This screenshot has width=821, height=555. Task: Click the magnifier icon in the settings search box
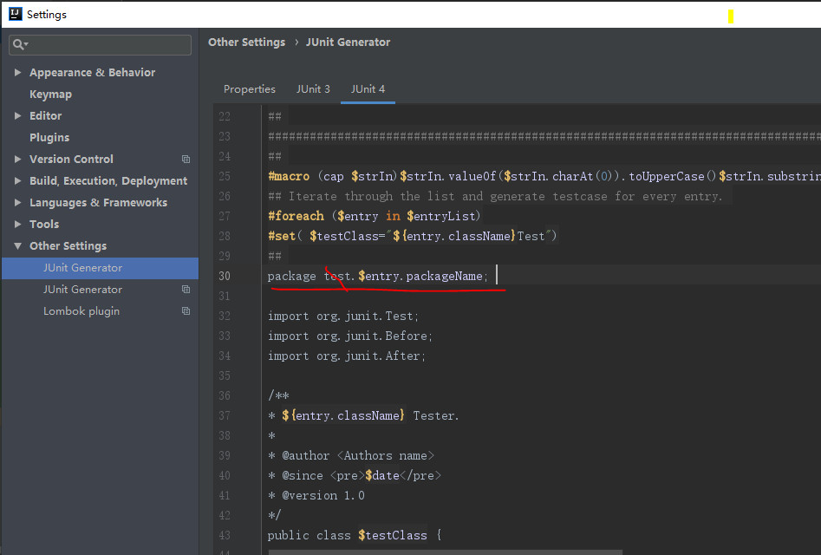(19, 45)
